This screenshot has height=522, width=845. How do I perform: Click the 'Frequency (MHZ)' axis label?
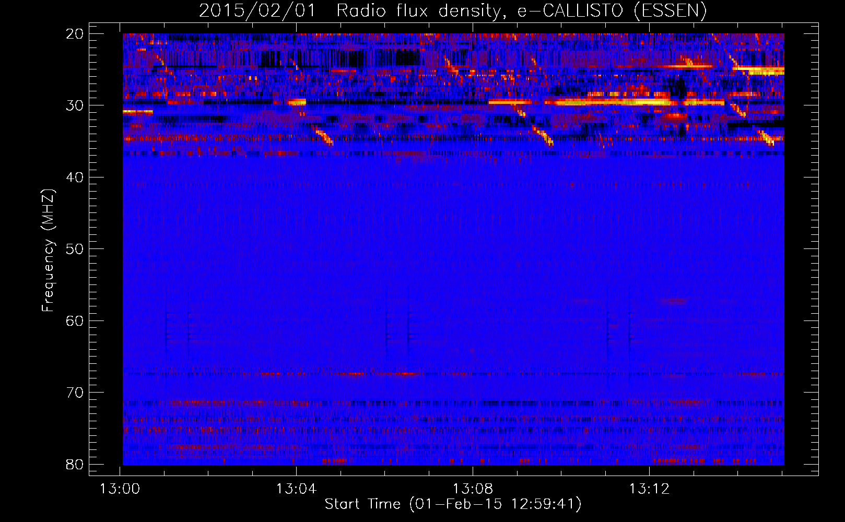click(x=48, y=251)
